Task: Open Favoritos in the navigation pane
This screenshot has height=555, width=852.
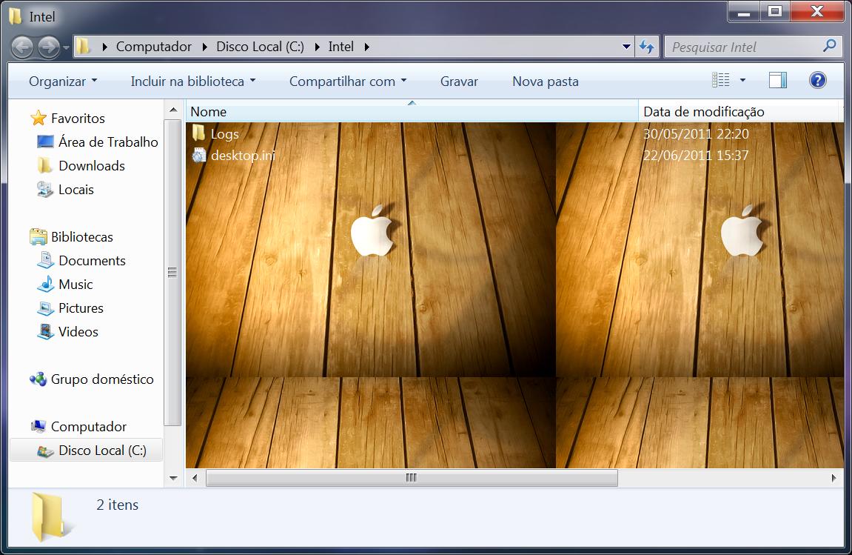Action: tap(78, 118)
